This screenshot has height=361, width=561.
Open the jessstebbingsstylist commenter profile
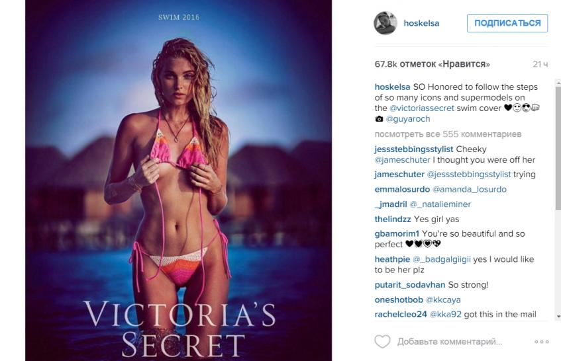(413, 149)
